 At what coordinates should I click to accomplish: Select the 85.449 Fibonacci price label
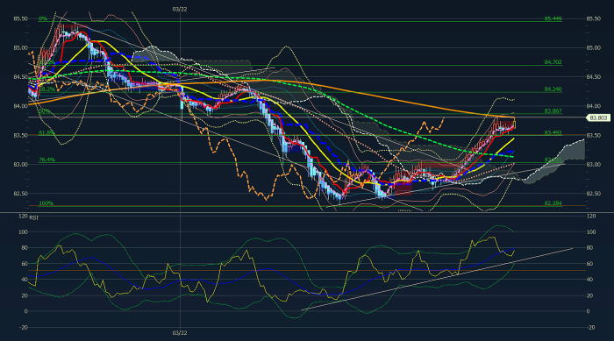(553, 18)
